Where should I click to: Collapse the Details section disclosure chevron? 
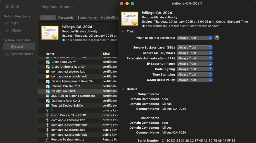click(x=123, y=89)
